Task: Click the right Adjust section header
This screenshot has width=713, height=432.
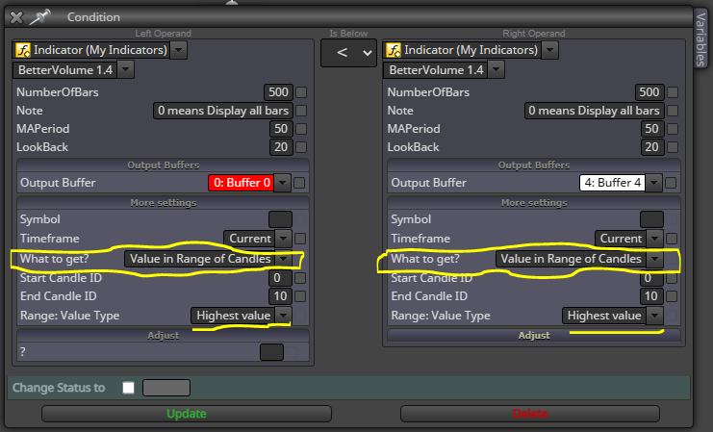Action: 534,336
